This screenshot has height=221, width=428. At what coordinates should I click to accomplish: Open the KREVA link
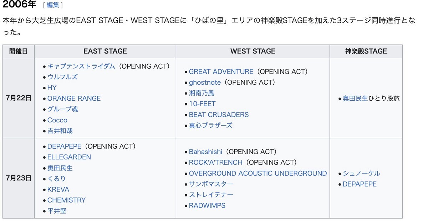[58, 189]
